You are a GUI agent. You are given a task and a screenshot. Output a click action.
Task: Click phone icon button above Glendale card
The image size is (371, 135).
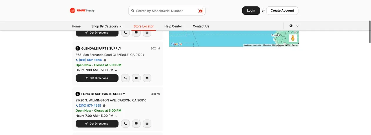click(x=125, y=33)
